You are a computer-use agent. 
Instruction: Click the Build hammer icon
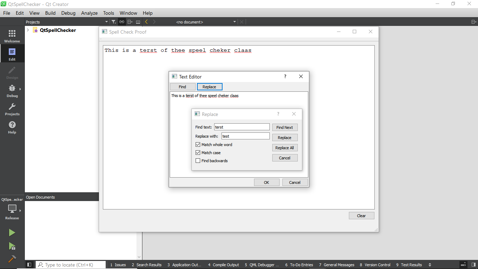(12, 259)
